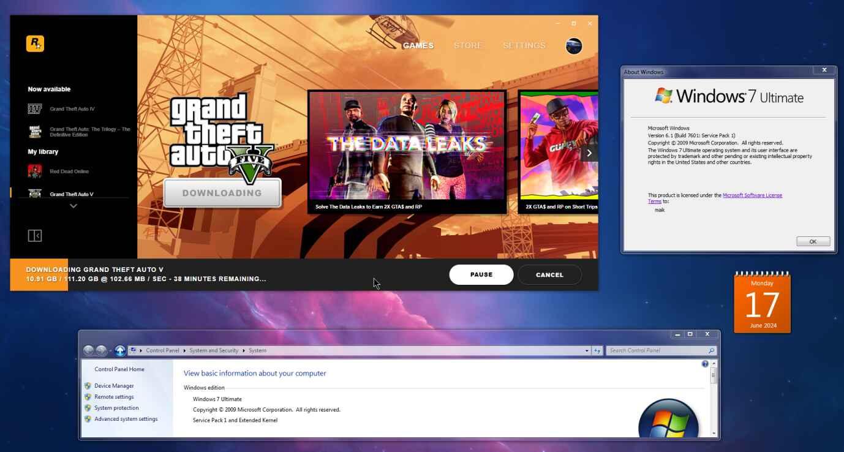Show next news card with arrow
This screenshot has width=844, height=452.
[x=589, y=153]
